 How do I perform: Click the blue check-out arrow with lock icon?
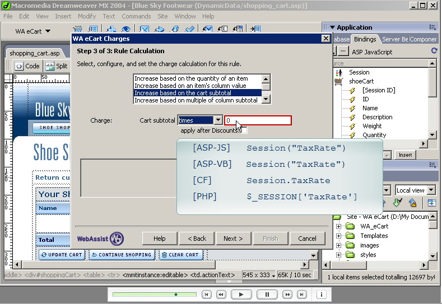[x=413, y=203]
